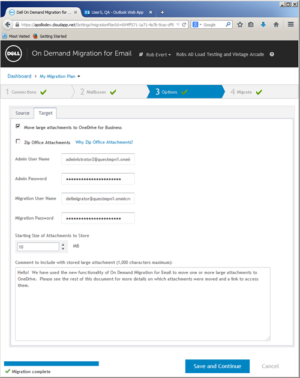Uncheck Move large attachments to OneDrive

coord(18,126)
